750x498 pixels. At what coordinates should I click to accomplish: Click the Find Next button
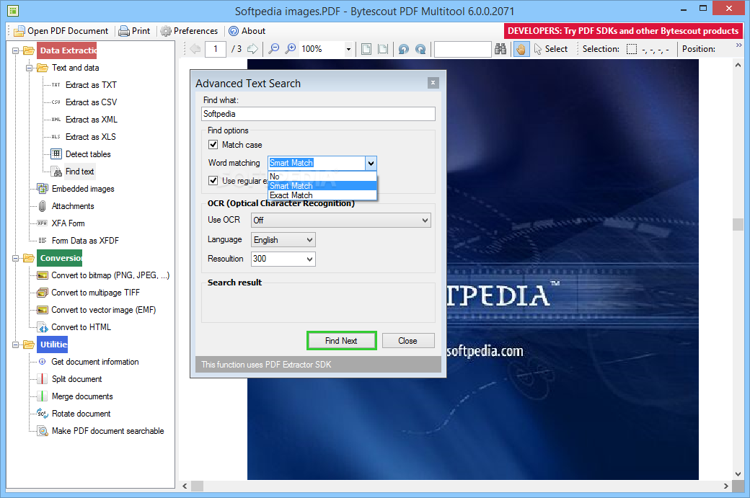tap(342, 341)
